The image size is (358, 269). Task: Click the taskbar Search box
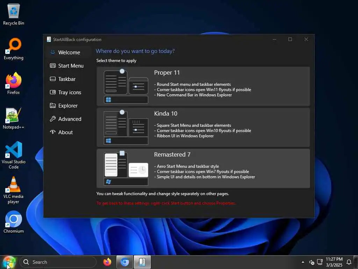pyautogui.click(x=58, y=262)
